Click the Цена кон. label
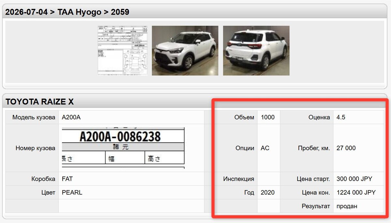This screenshot has width=391, height=223. (316, 192)
